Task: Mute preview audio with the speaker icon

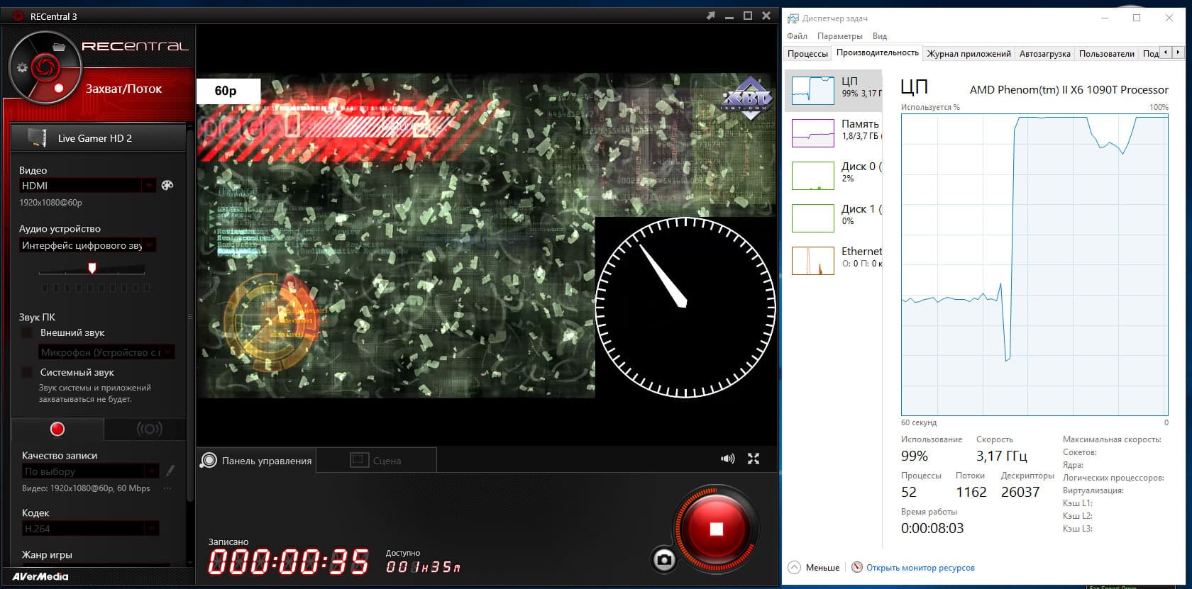Action: tap(728, 459)
